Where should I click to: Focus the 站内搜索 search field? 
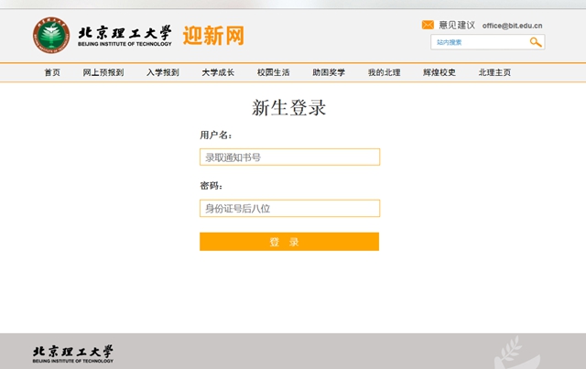click(478, 42)
